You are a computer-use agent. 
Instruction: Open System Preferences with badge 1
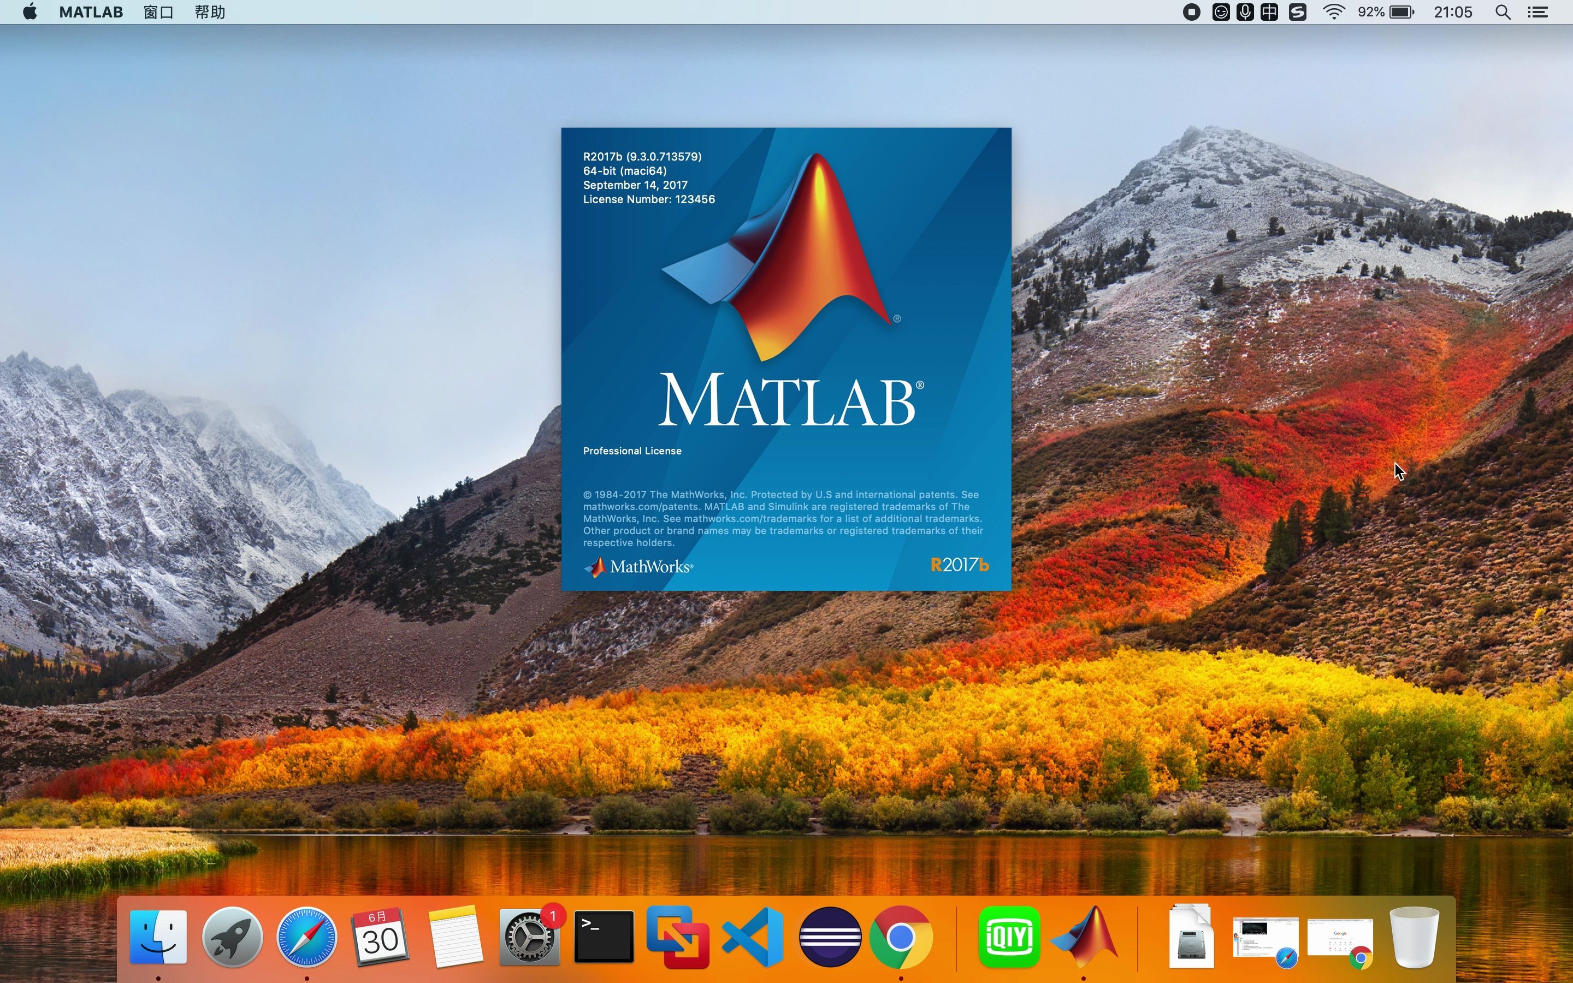click(529, 936)
